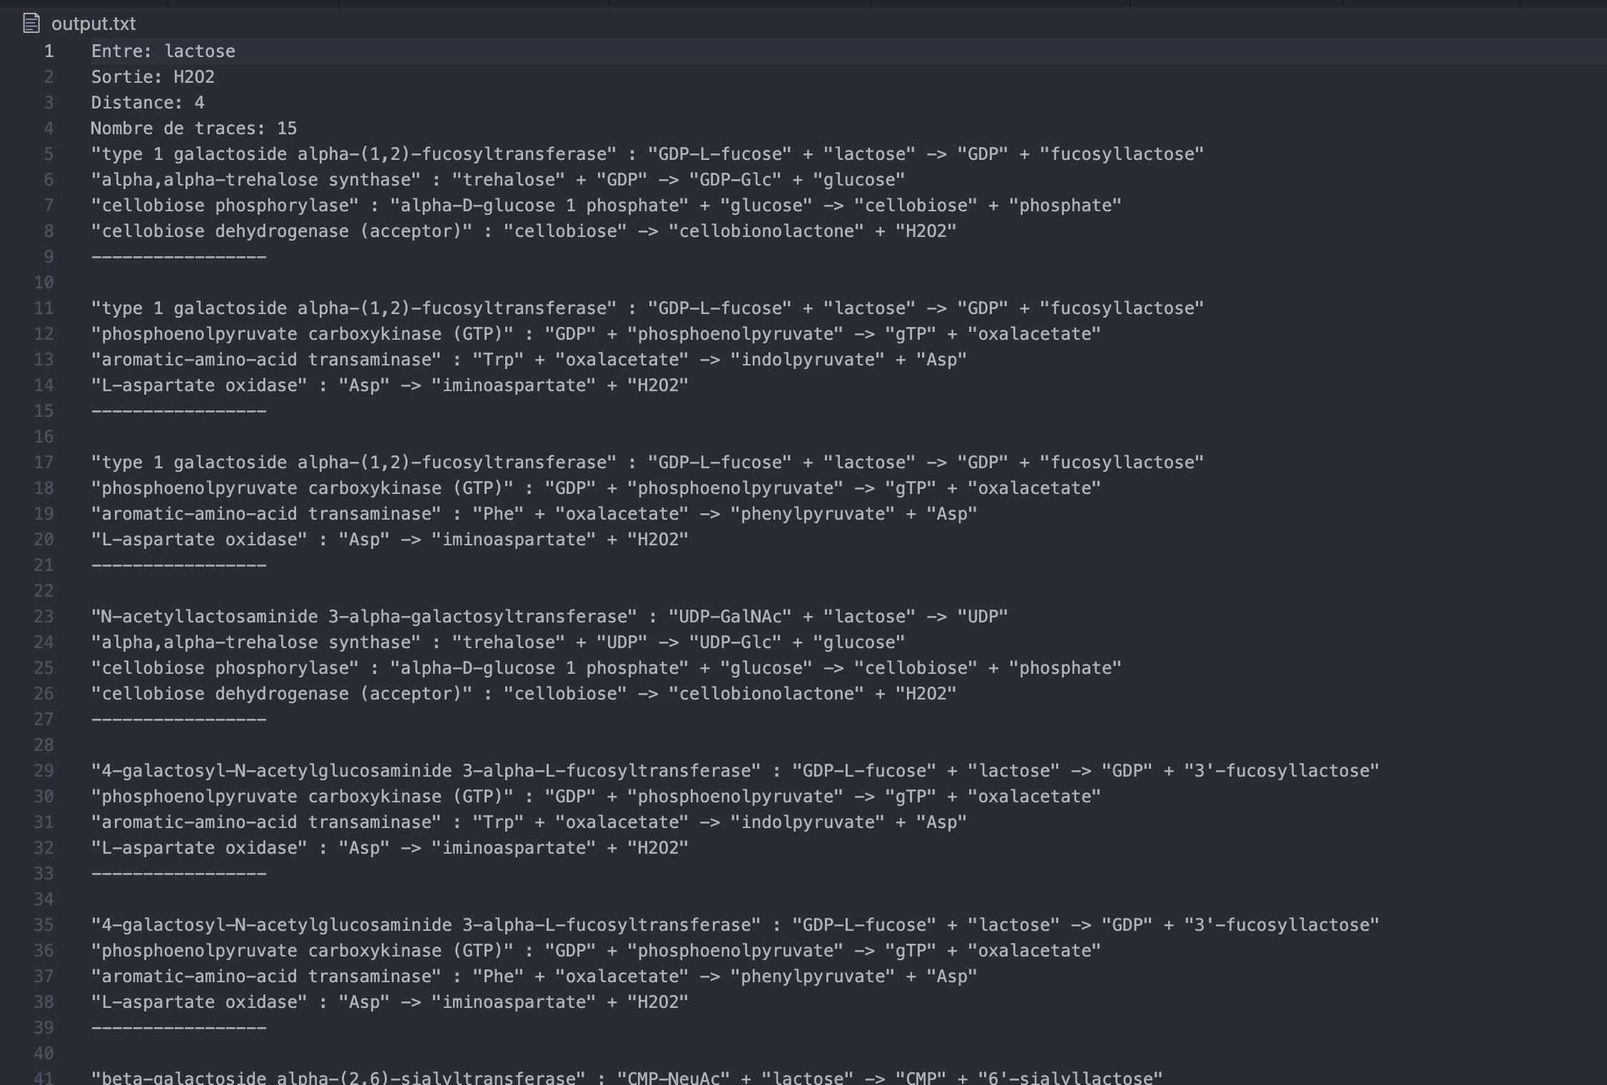Click "3'-fucosyllactose" product on line 35
Screen dimensions: 1607x1085
coord(1282,925)
